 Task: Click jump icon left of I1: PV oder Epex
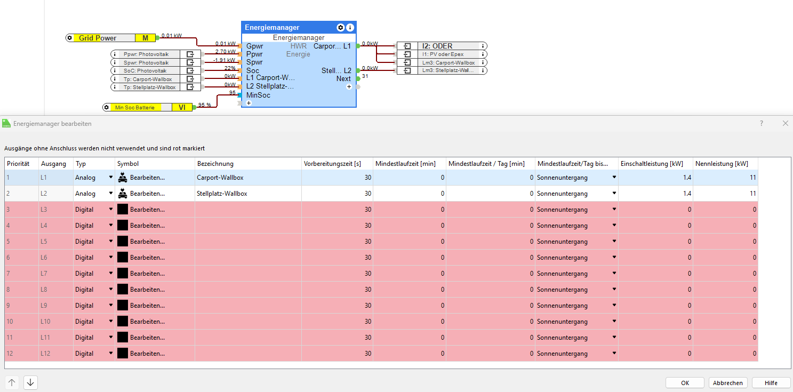(407, 54)
